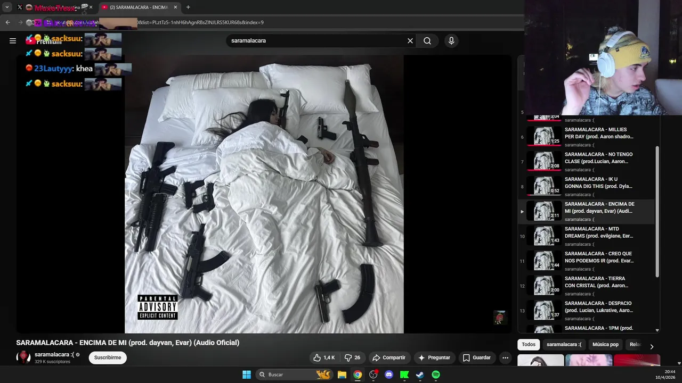Open OBS Studio from taskbar
Viewport: 682px width, 383px height.
pyautogui.click(x=374, y=374)
